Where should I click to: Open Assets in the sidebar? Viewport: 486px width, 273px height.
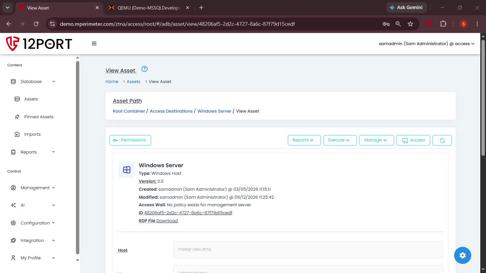pyautogui.click(x=31, y=99)
